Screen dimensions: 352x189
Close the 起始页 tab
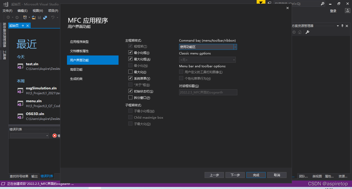tap(28, 25)
